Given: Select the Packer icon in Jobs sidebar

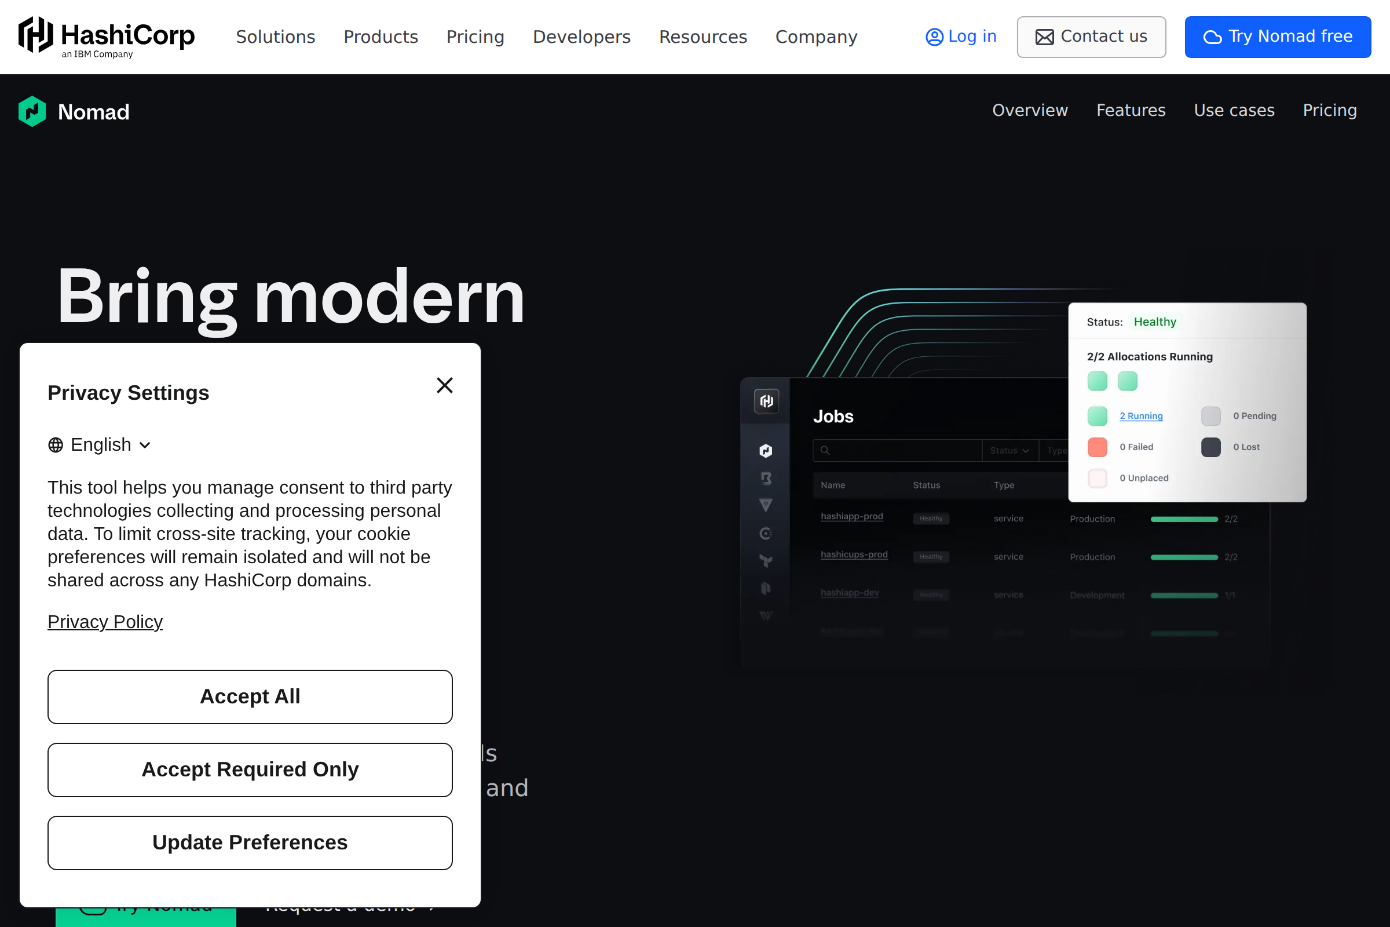Looking at the screenshot, I should (766, 587).
